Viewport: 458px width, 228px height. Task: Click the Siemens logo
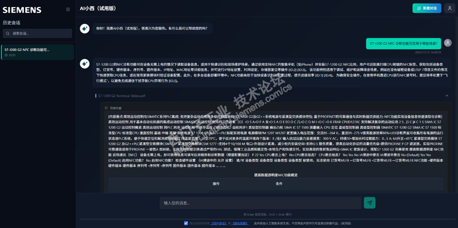click(x=22, y=10)
